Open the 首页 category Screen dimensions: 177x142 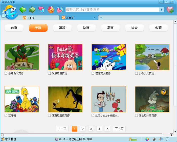[x=14, y=28]
